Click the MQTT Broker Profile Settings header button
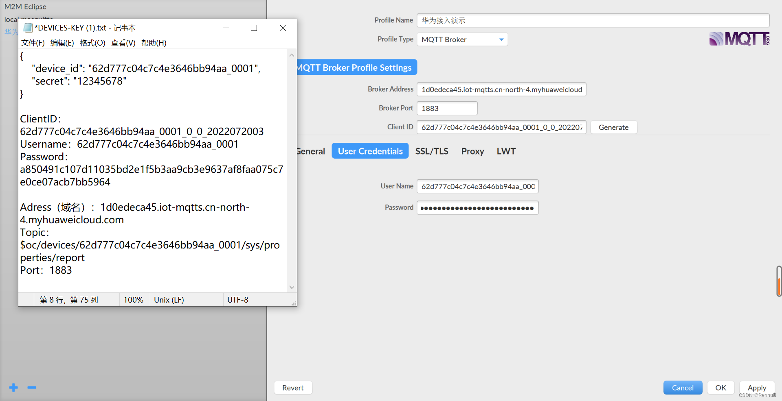Screen dimensions: 782x401 pos(357,68)
